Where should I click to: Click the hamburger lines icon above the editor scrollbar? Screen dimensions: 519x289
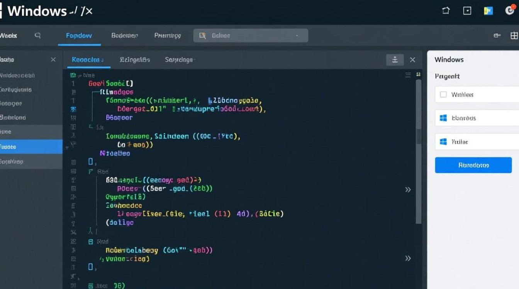pos(408,75)
